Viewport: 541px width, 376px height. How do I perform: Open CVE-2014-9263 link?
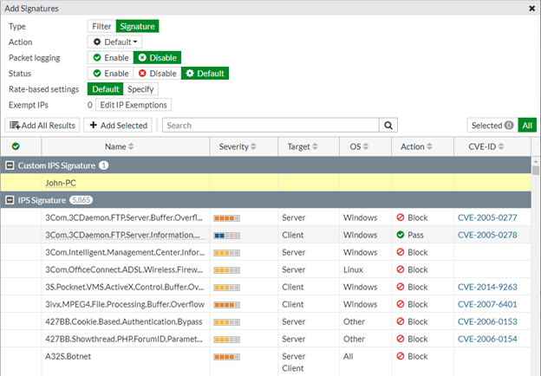(486, 287)
